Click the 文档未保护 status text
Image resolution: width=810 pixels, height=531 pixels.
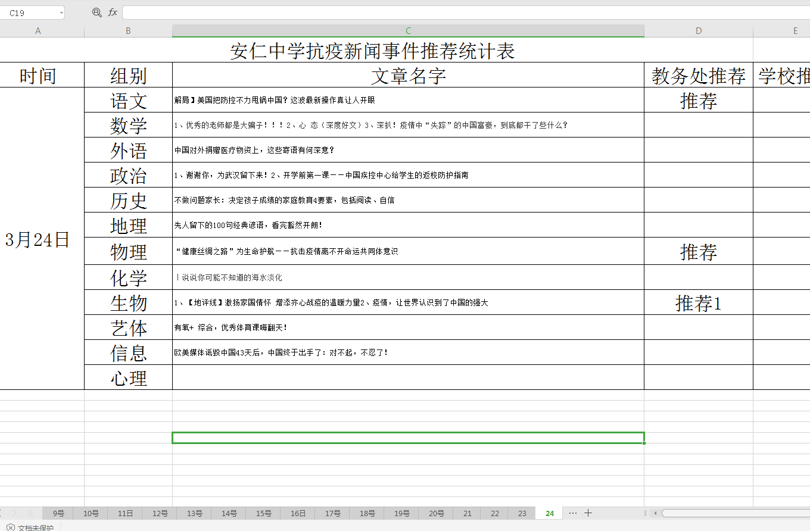pos(36,527)
